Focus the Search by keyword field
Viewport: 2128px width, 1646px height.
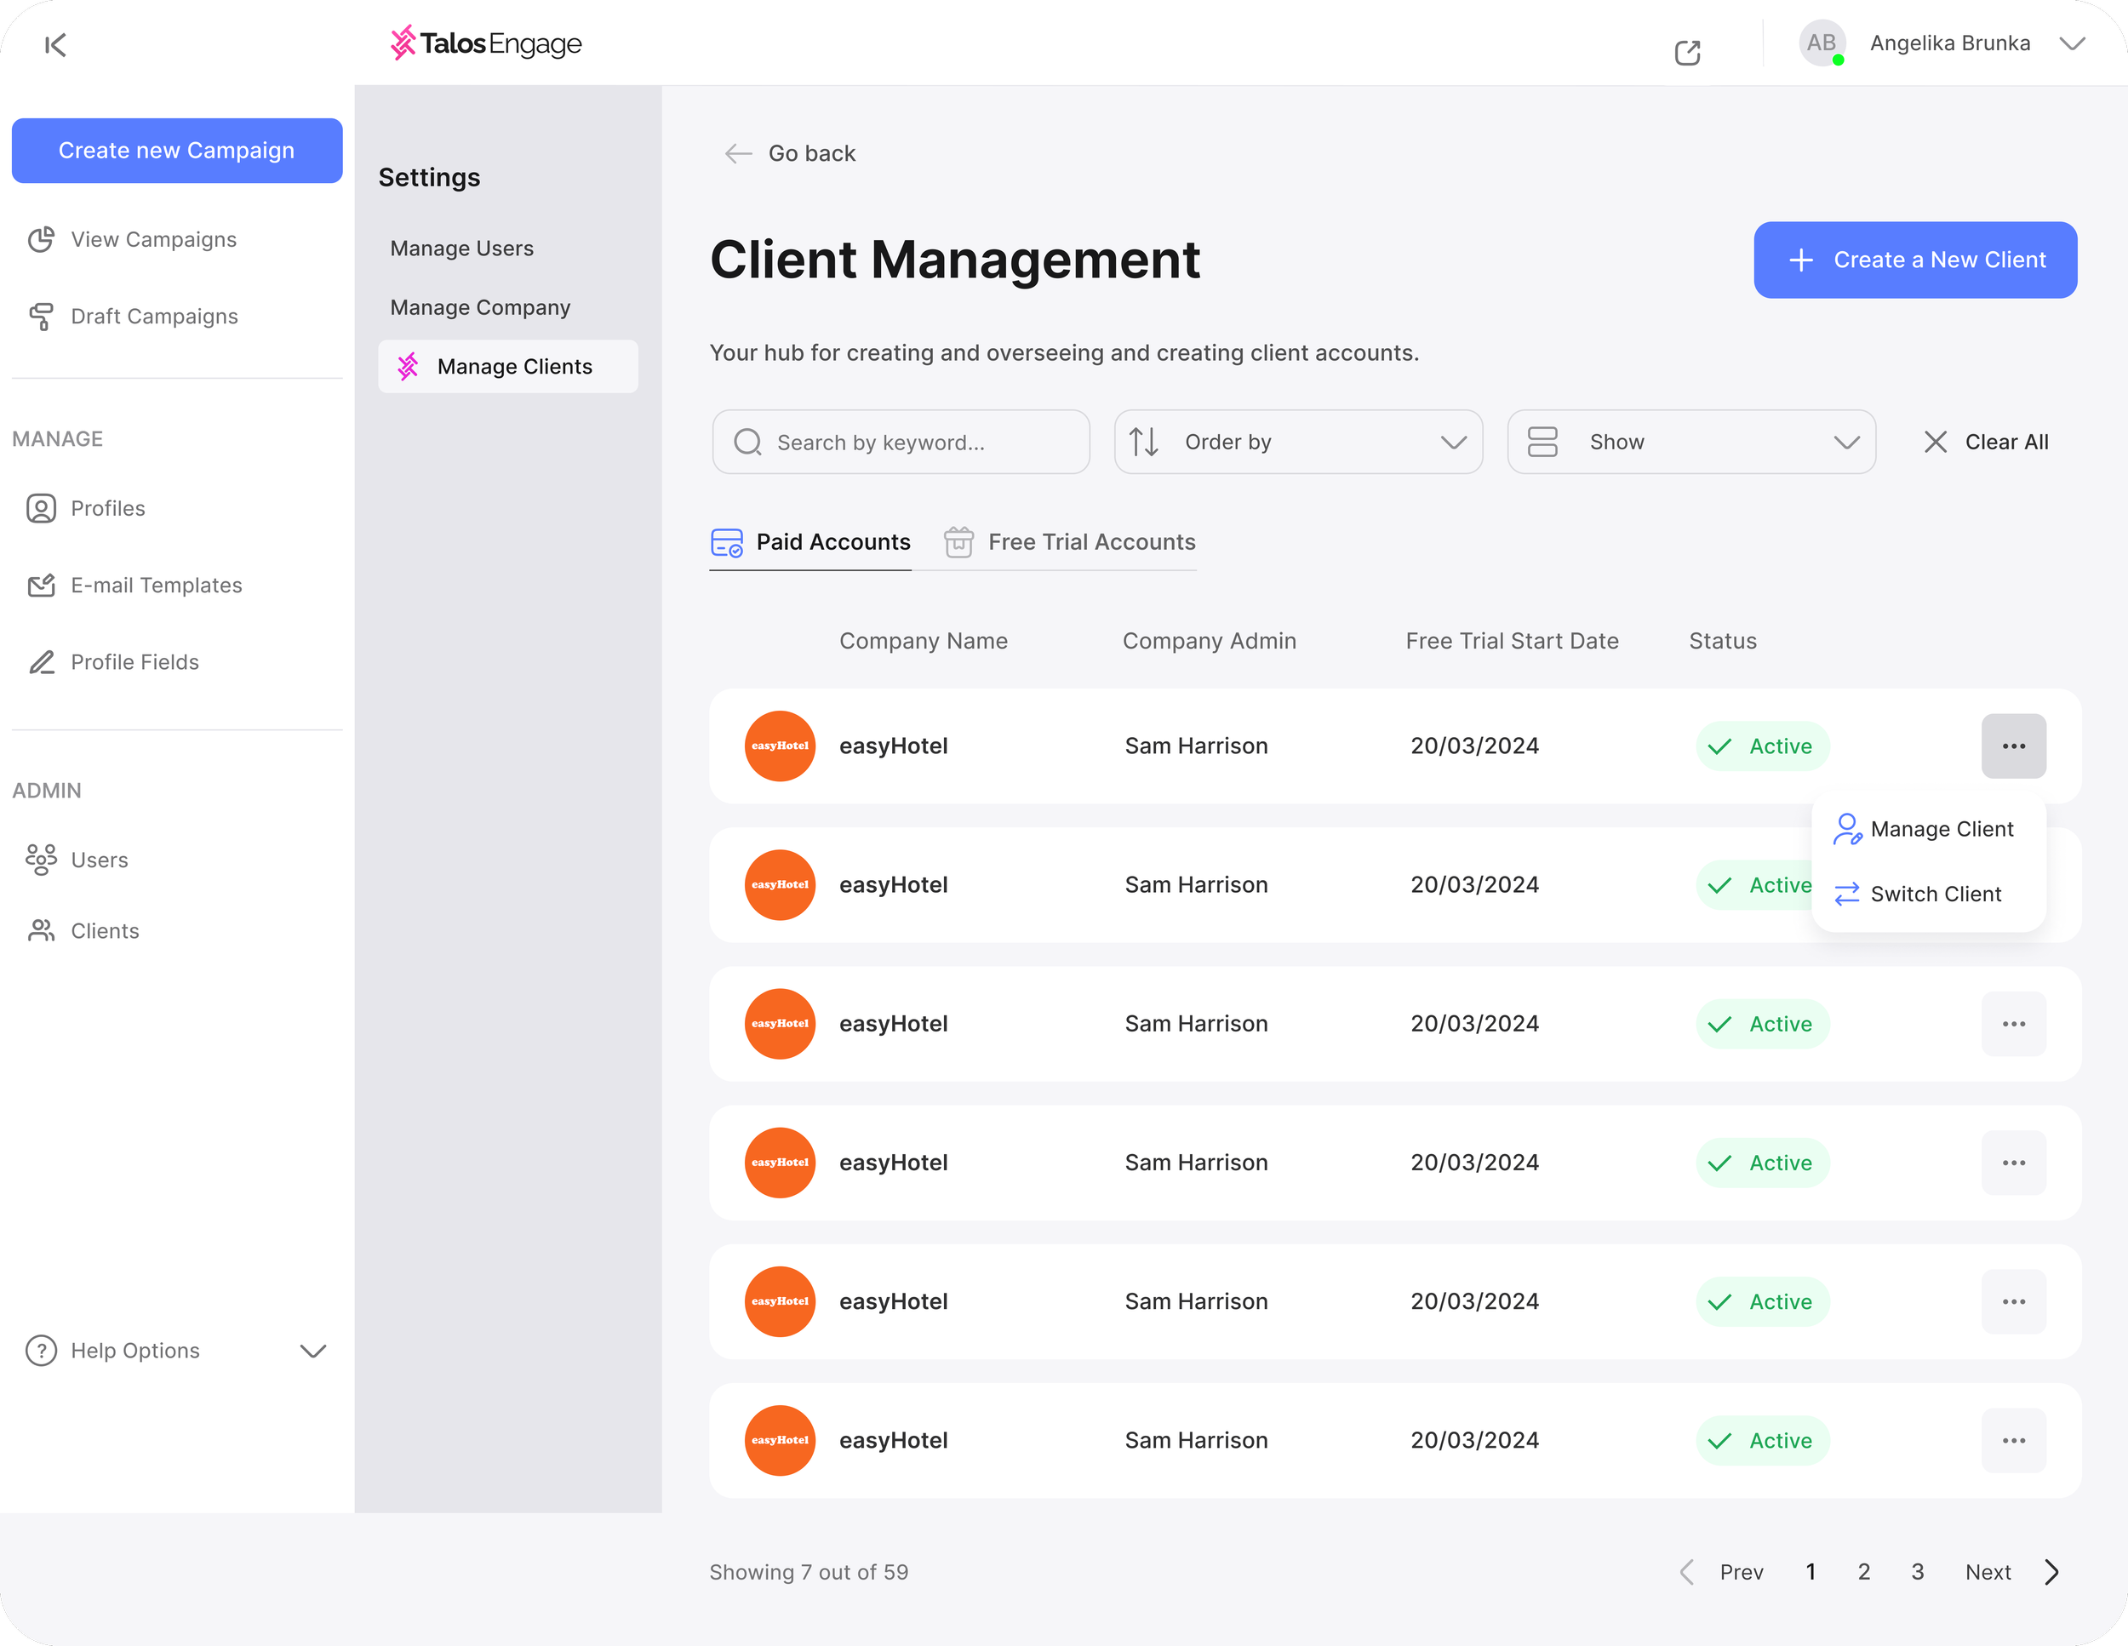pyautogui.click(x=901, y=443)
